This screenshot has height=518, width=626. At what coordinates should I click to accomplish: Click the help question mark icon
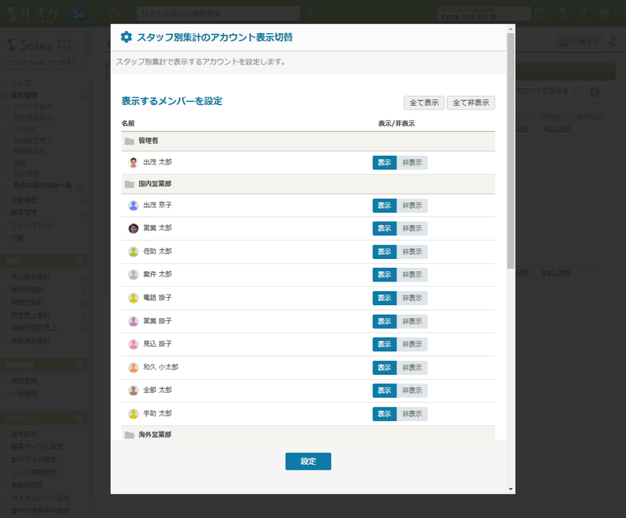pyautogui.click(x=583, y=13)
